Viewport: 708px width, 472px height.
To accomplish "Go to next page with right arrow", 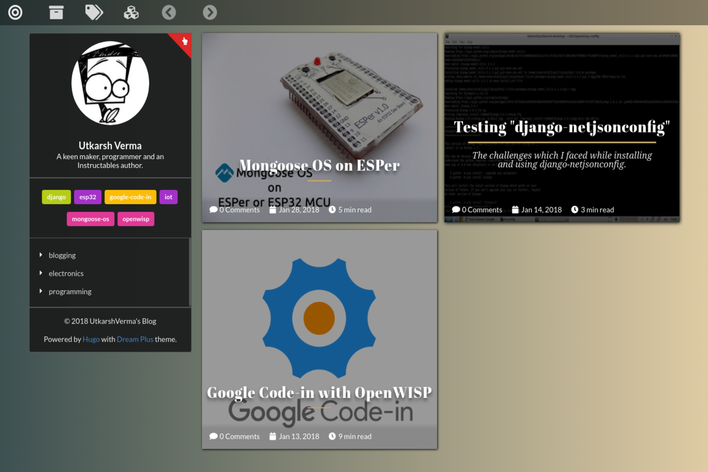I will point(210,12).
